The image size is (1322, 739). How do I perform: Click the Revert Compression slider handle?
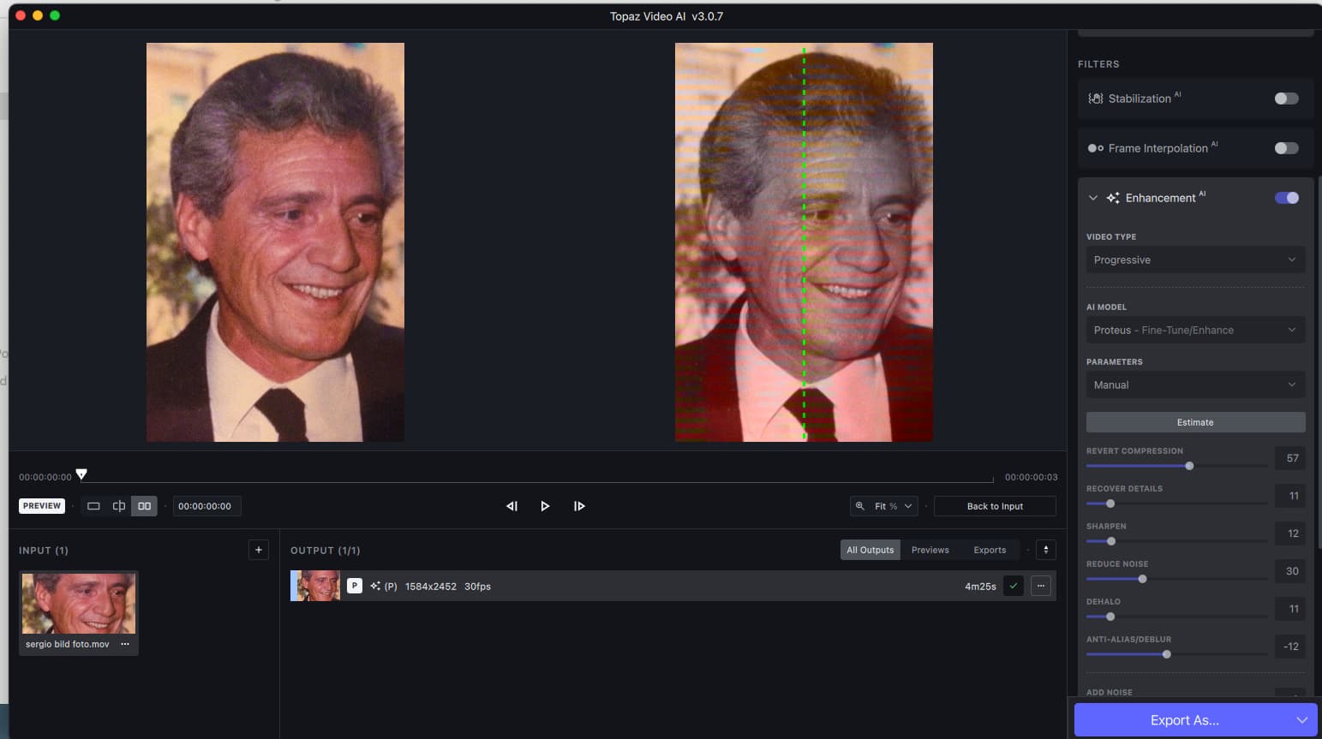pos(1189,466)
